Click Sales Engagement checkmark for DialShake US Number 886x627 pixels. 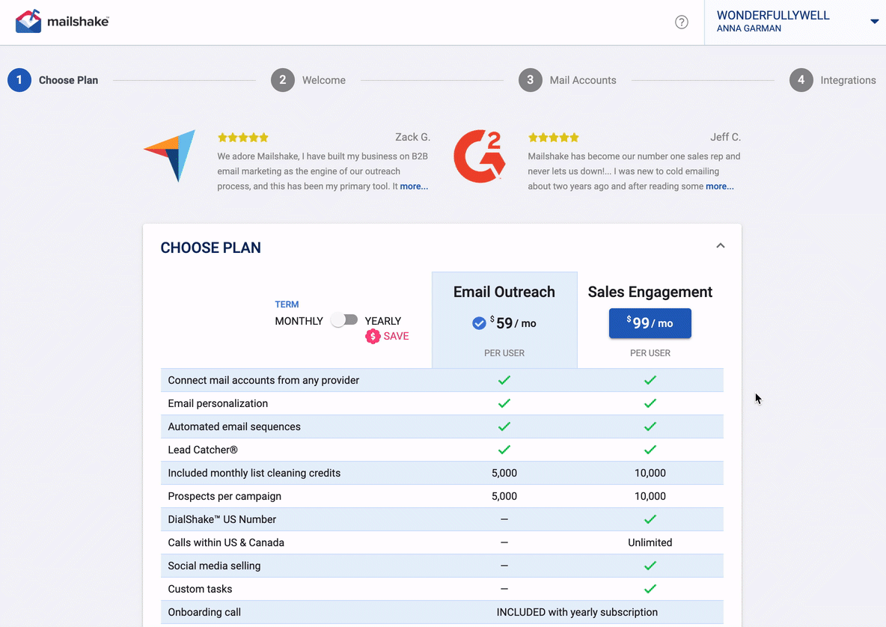pos(650,519)
